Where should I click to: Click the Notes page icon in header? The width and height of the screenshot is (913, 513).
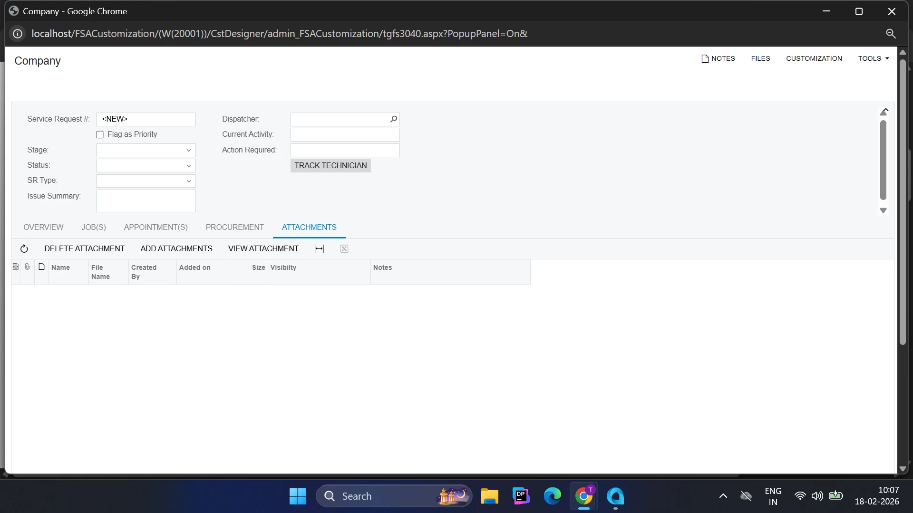click(x=705, y=58)
